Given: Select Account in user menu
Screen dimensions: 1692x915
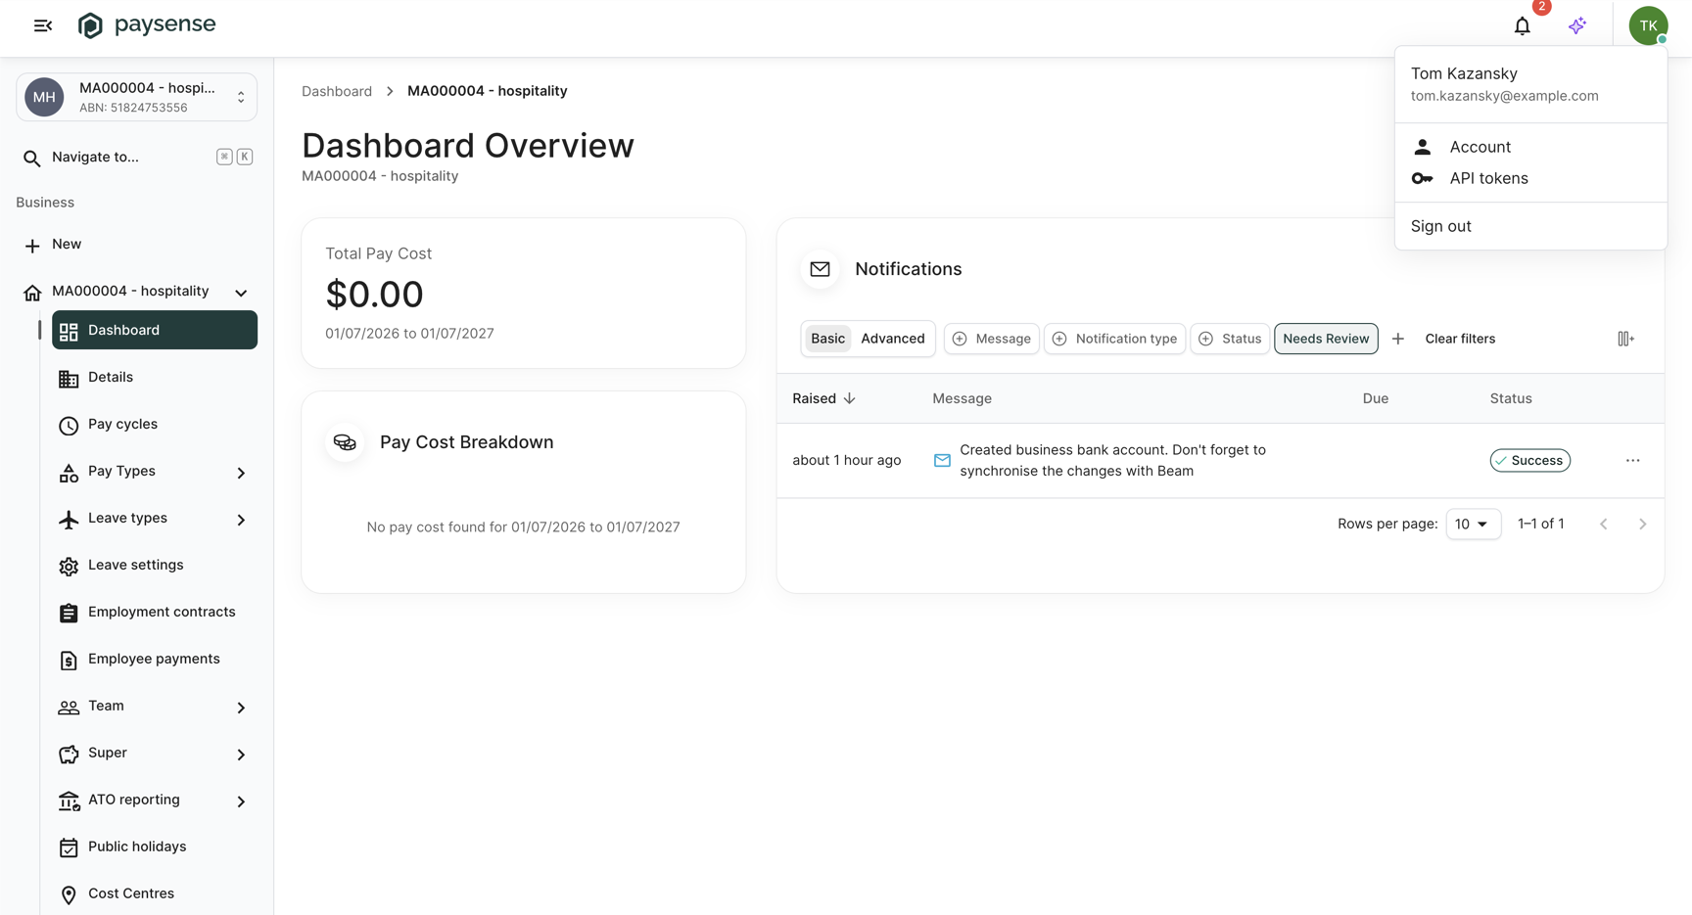Looking at the screenshot, I should [1530, 147].
